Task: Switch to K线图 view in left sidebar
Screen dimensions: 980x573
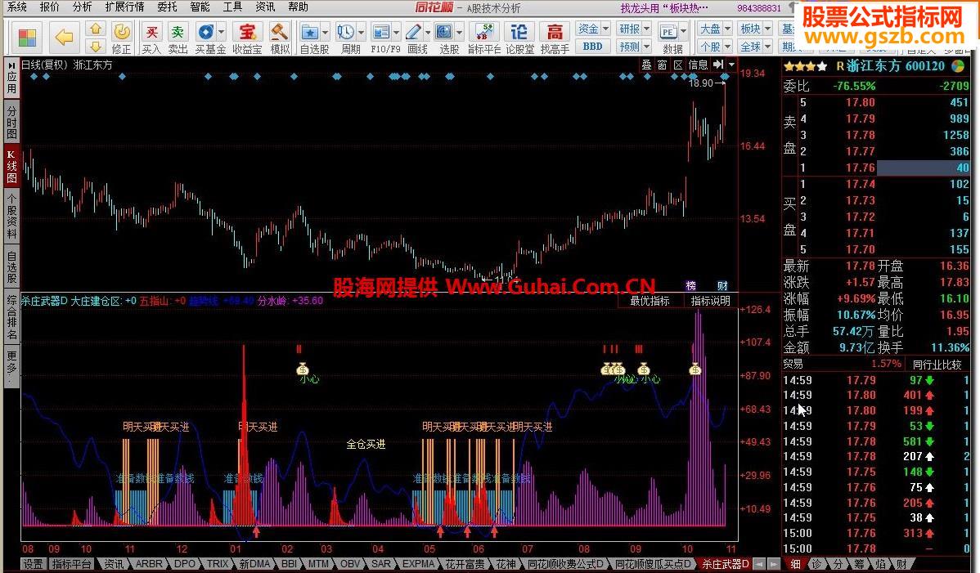Action: click(11, 166)
